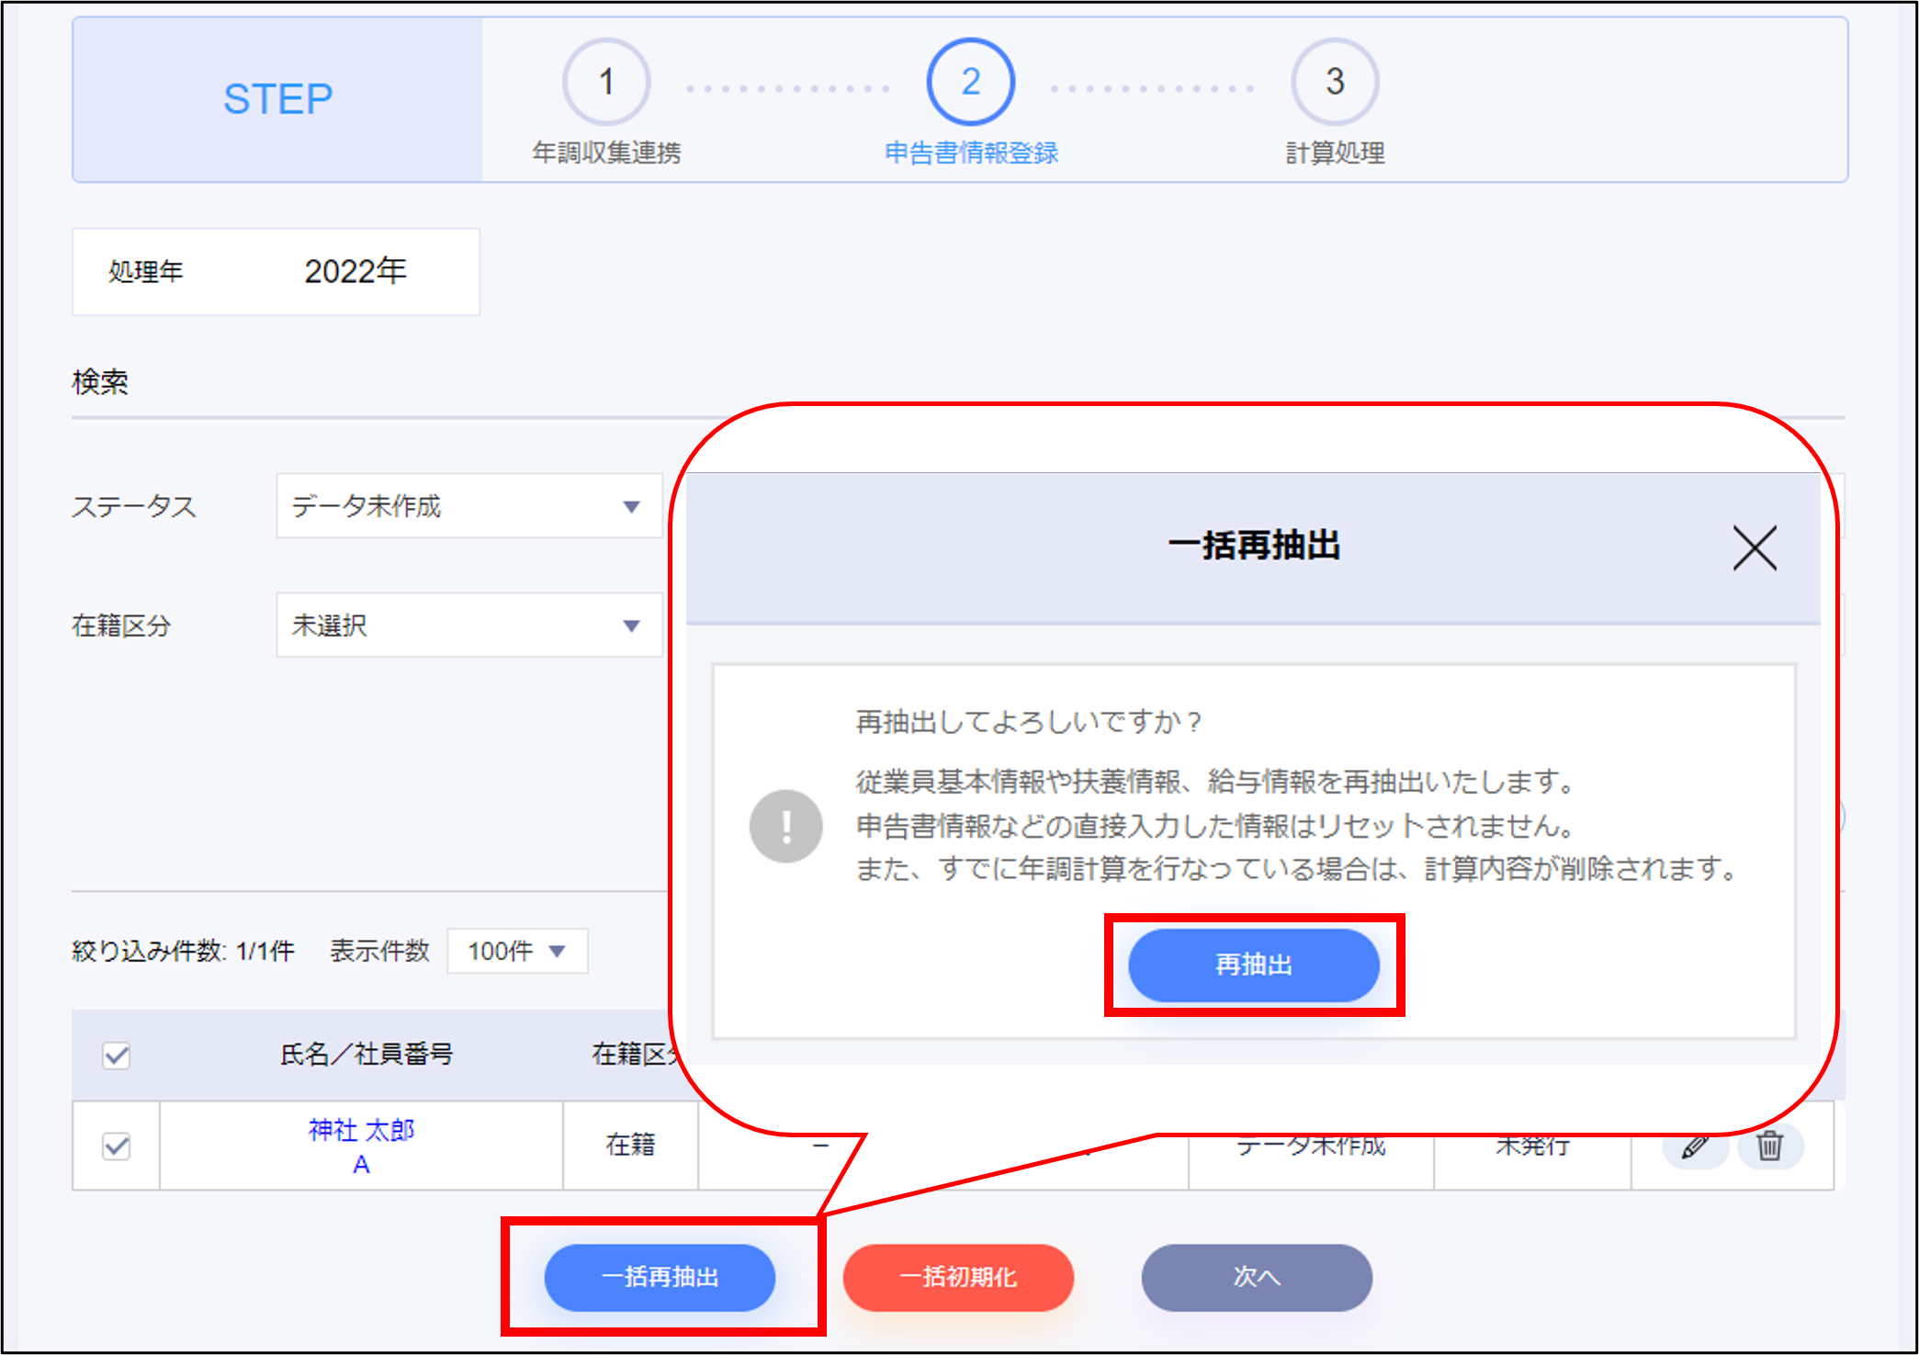The image size is (1919, 1355).
Task: Click the gray exclamation warning icon
Action: pyautogui.click(x=785, y=826)
